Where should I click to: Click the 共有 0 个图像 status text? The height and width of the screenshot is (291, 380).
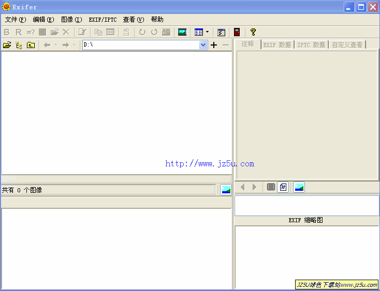(22, 190)
